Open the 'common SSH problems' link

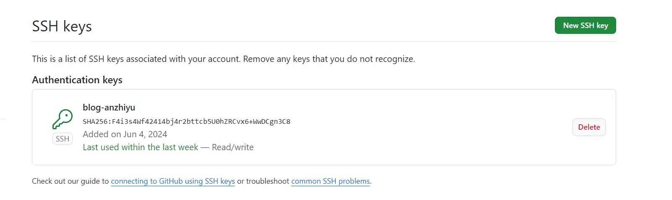point(330,181)
